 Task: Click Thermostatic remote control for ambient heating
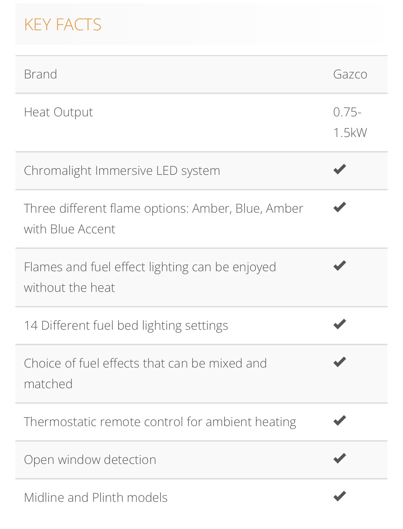160,422
